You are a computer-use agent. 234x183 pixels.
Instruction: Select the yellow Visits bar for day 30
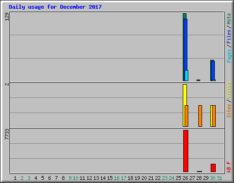211,116
